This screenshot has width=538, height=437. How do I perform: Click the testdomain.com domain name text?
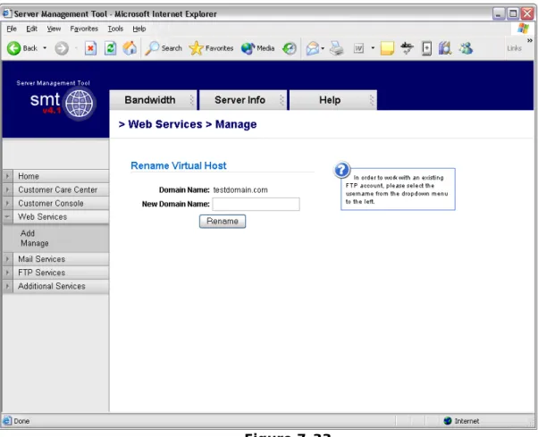[x=240, y=190]
